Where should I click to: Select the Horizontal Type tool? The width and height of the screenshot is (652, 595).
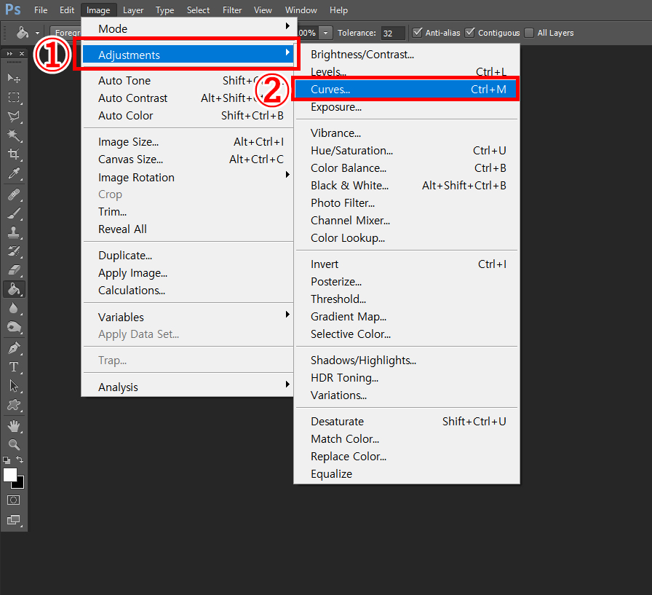point(14,367)
